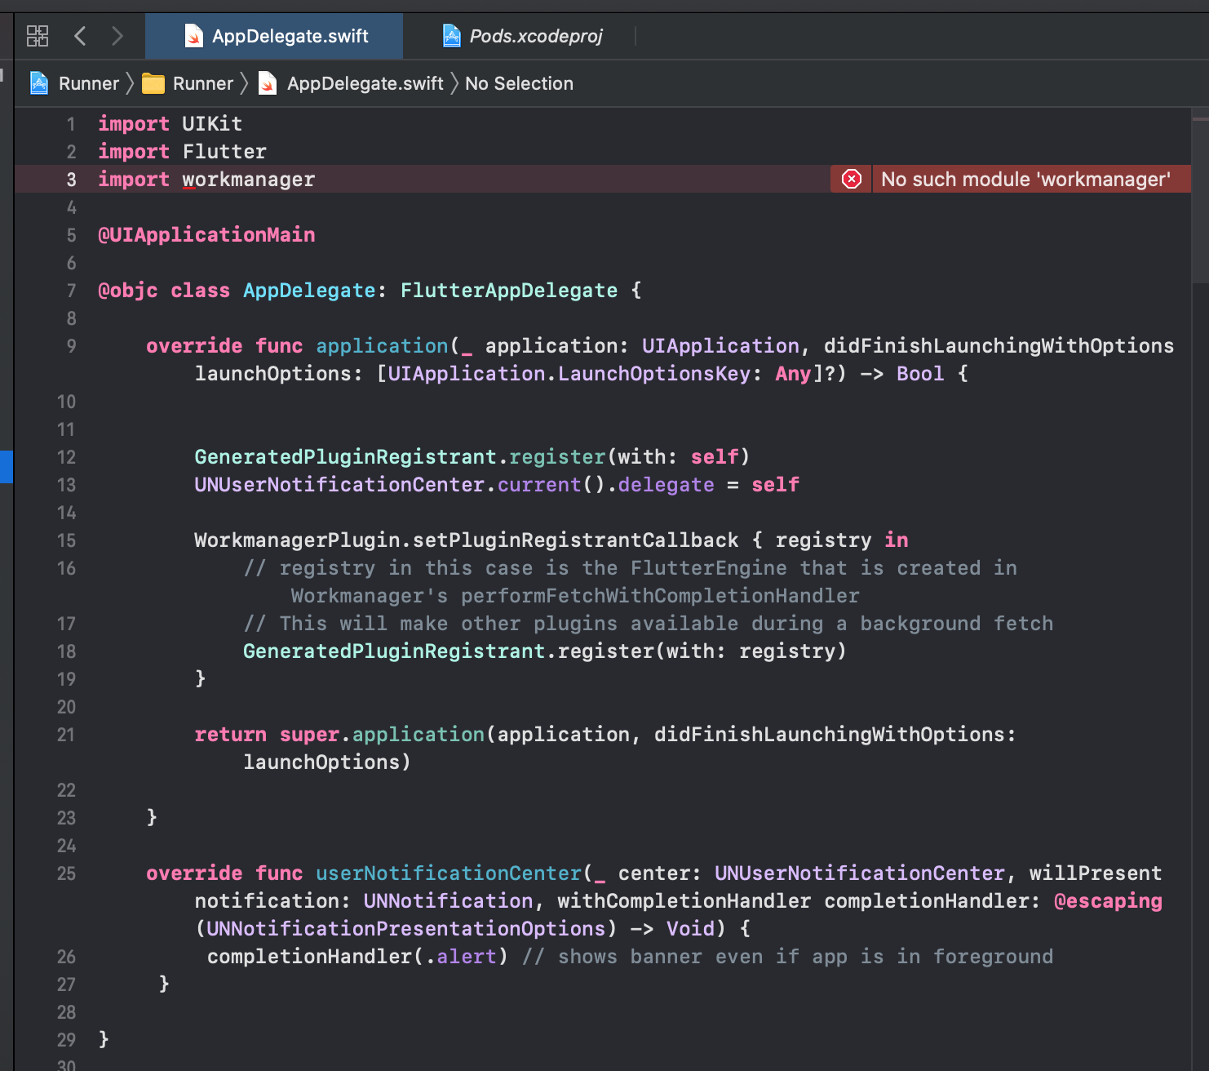Open the AppDelegate.swift breadcrumb dropdown
Viewport: 1209px width, 1071px height.
pyautogui.click(x=365, y=82)
